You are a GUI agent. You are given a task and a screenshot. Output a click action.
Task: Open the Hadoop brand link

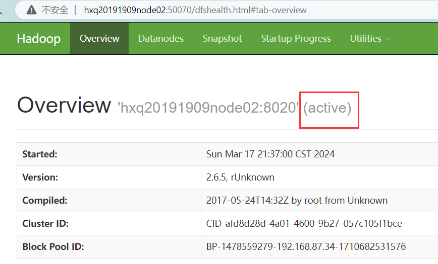tap(39, 38)
